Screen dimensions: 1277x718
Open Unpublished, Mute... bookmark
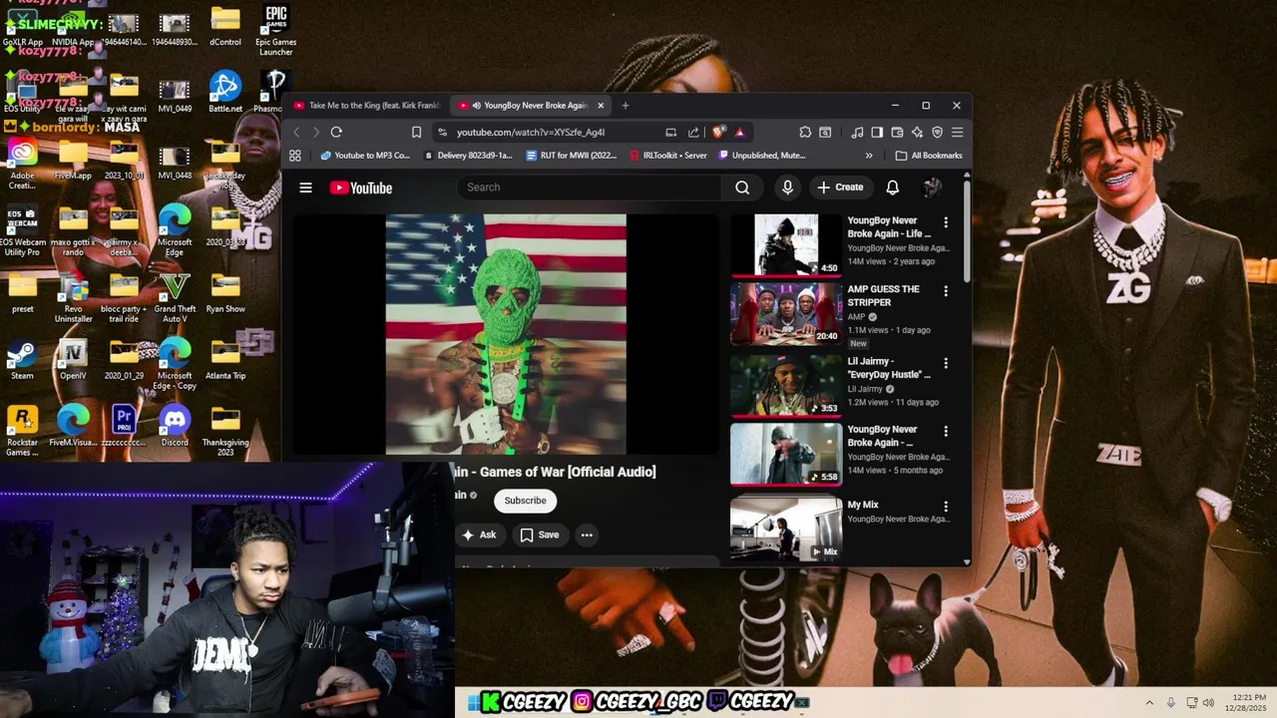coord(762,156)
